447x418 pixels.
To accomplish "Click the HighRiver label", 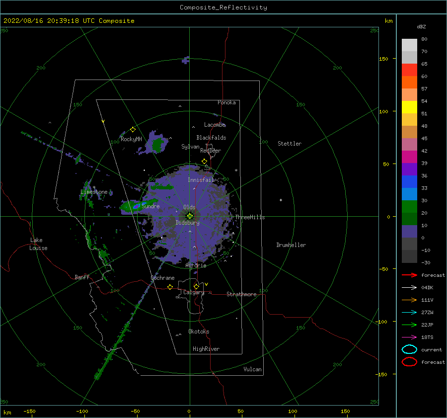I will coord(206,349).
